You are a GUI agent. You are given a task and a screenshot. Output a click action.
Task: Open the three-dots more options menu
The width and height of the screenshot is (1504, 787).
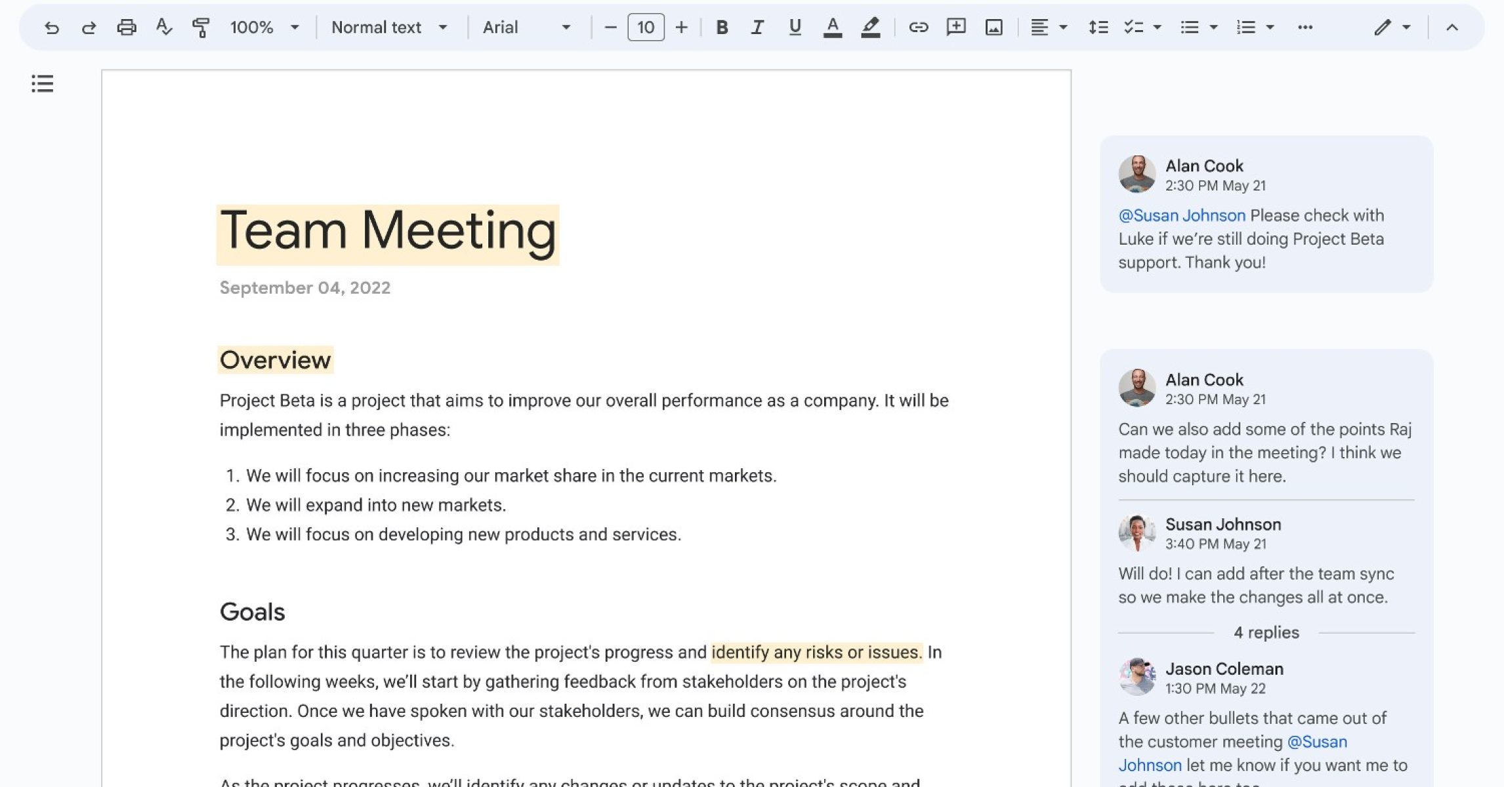tap(1305, 28)
